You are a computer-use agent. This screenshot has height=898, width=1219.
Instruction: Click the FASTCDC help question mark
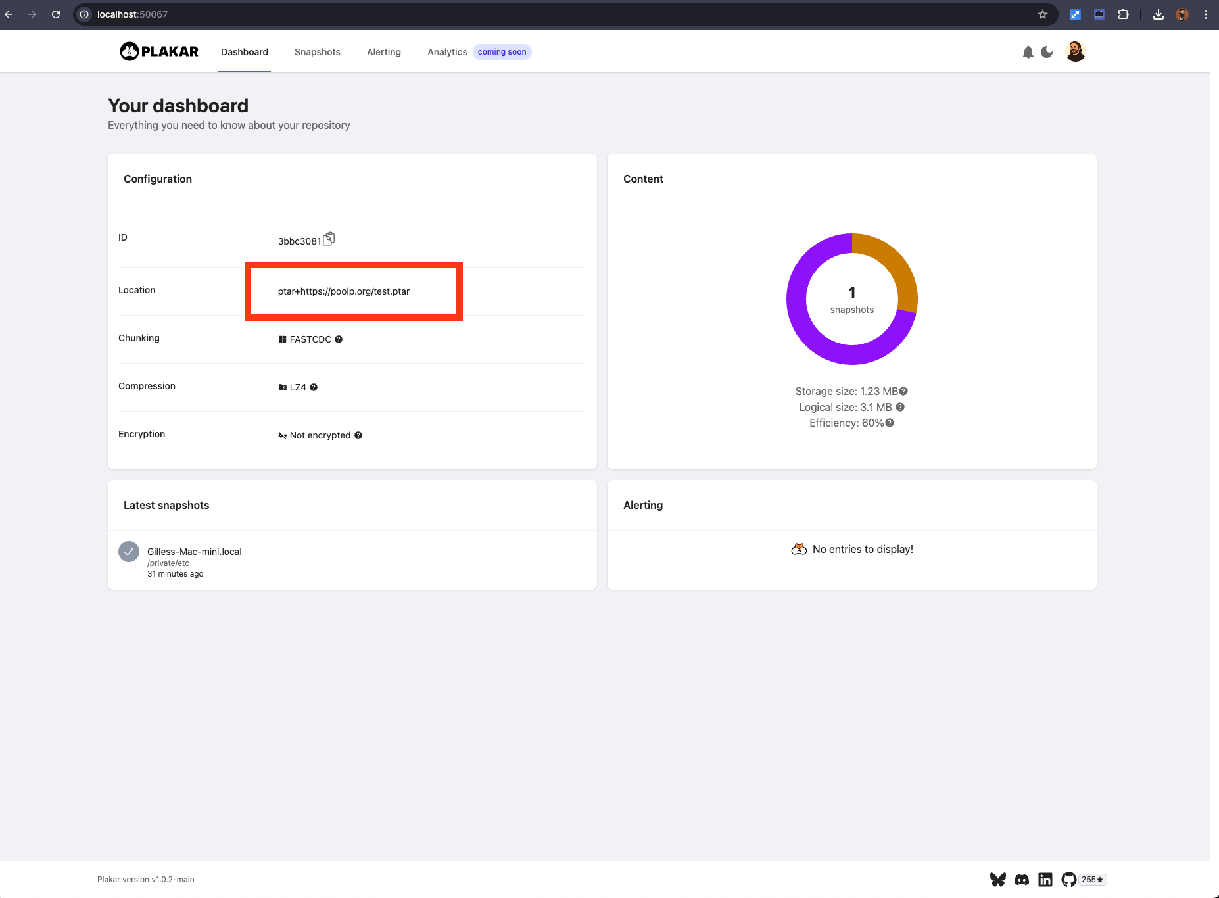339,339
